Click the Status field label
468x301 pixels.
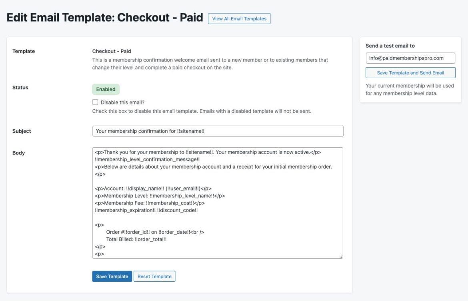click(20, 87)
